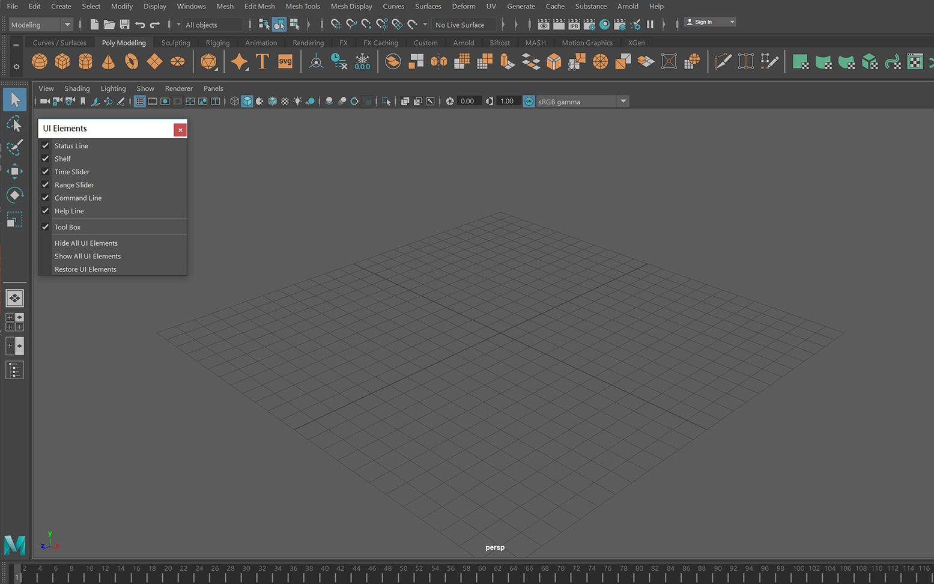Image resolution: width=934 pixels, height=584 pixels.
Task: Disable the Tool Box checkbox
Action: coord(45,227)
